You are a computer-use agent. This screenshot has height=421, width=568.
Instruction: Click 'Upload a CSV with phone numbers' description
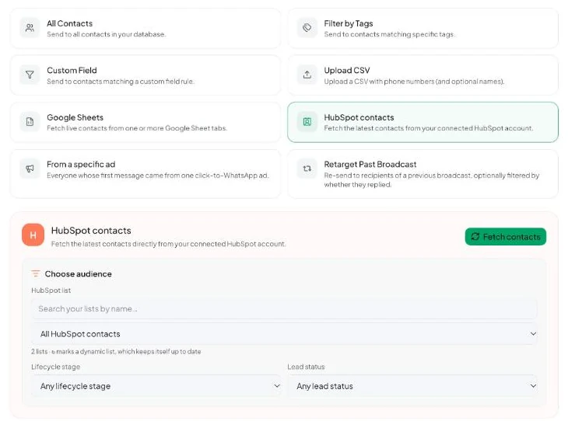pos(414,82)
